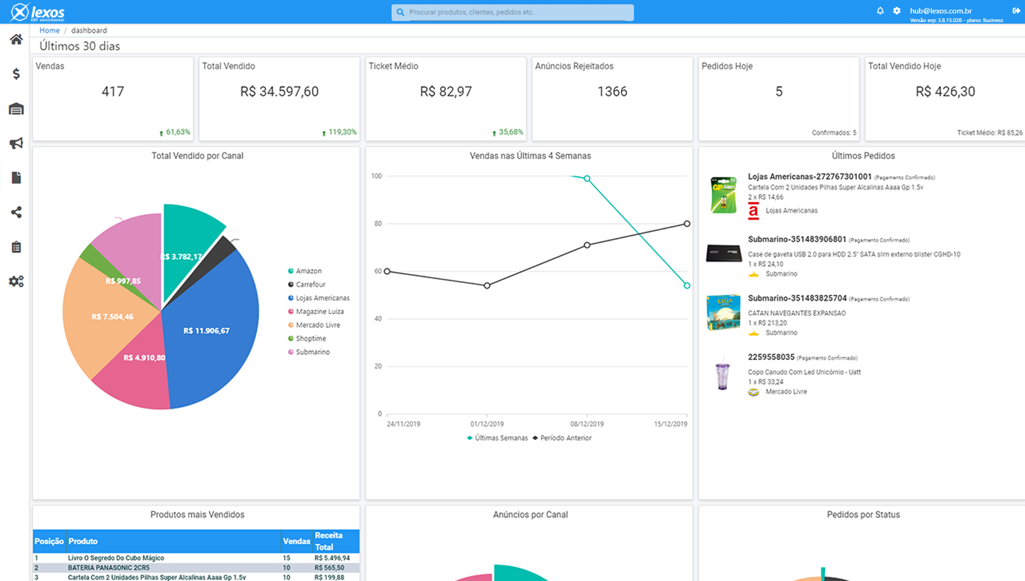Viewport: 1025px width, 581px height.
Task: Click the Total Vendido R$ 34.597,60 card
Action: 279,99
